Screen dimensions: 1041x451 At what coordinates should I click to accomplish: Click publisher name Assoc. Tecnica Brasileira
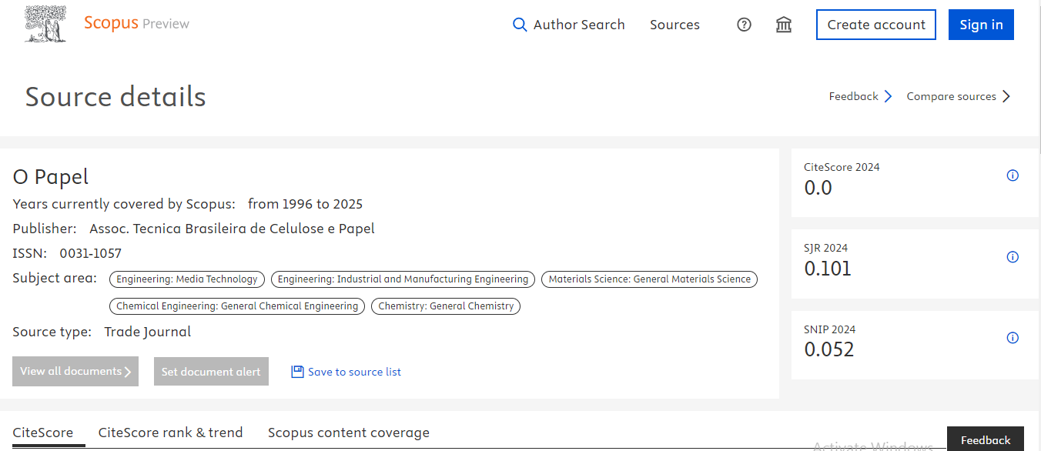point(233,229)
